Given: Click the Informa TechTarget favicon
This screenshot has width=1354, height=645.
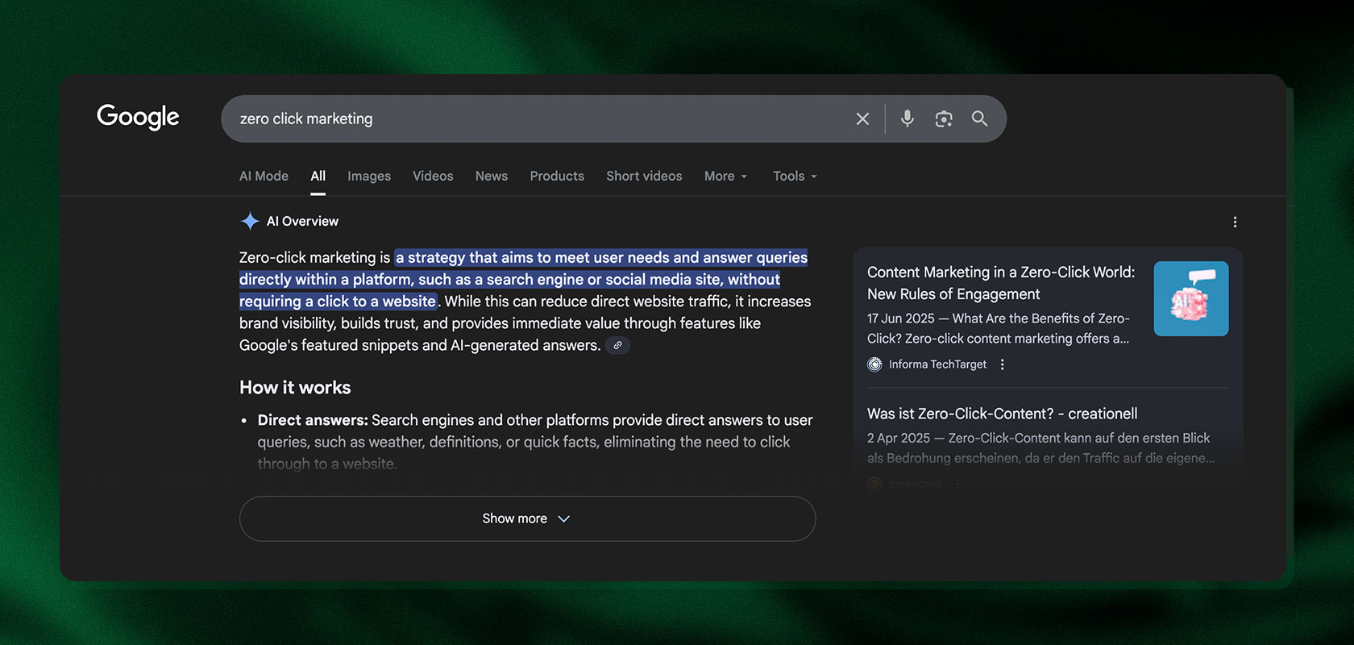Looking at the screenshot, I should [x=874, y=364].
